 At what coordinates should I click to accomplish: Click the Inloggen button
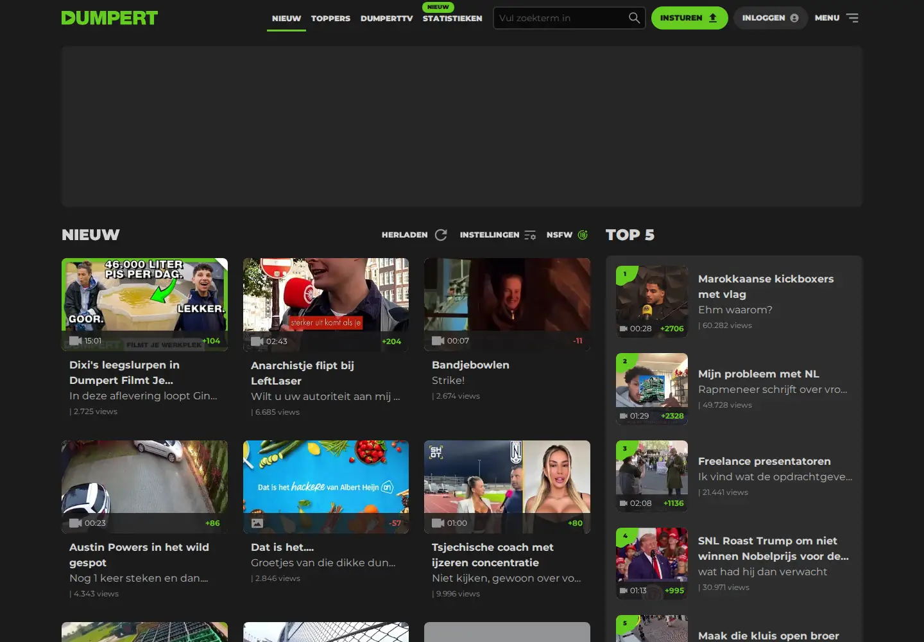tap(770, 18)
